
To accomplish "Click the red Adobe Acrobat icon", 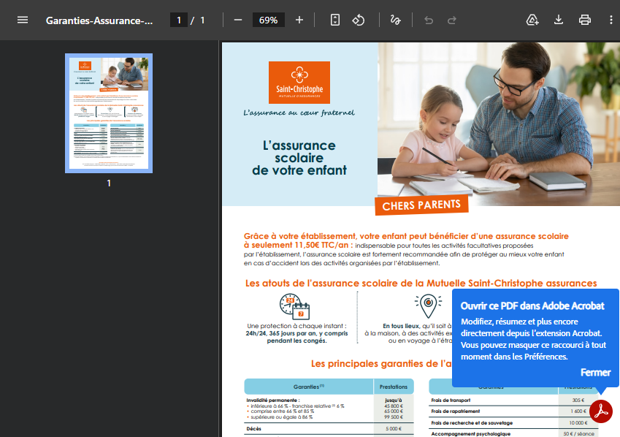I will 600,411.
